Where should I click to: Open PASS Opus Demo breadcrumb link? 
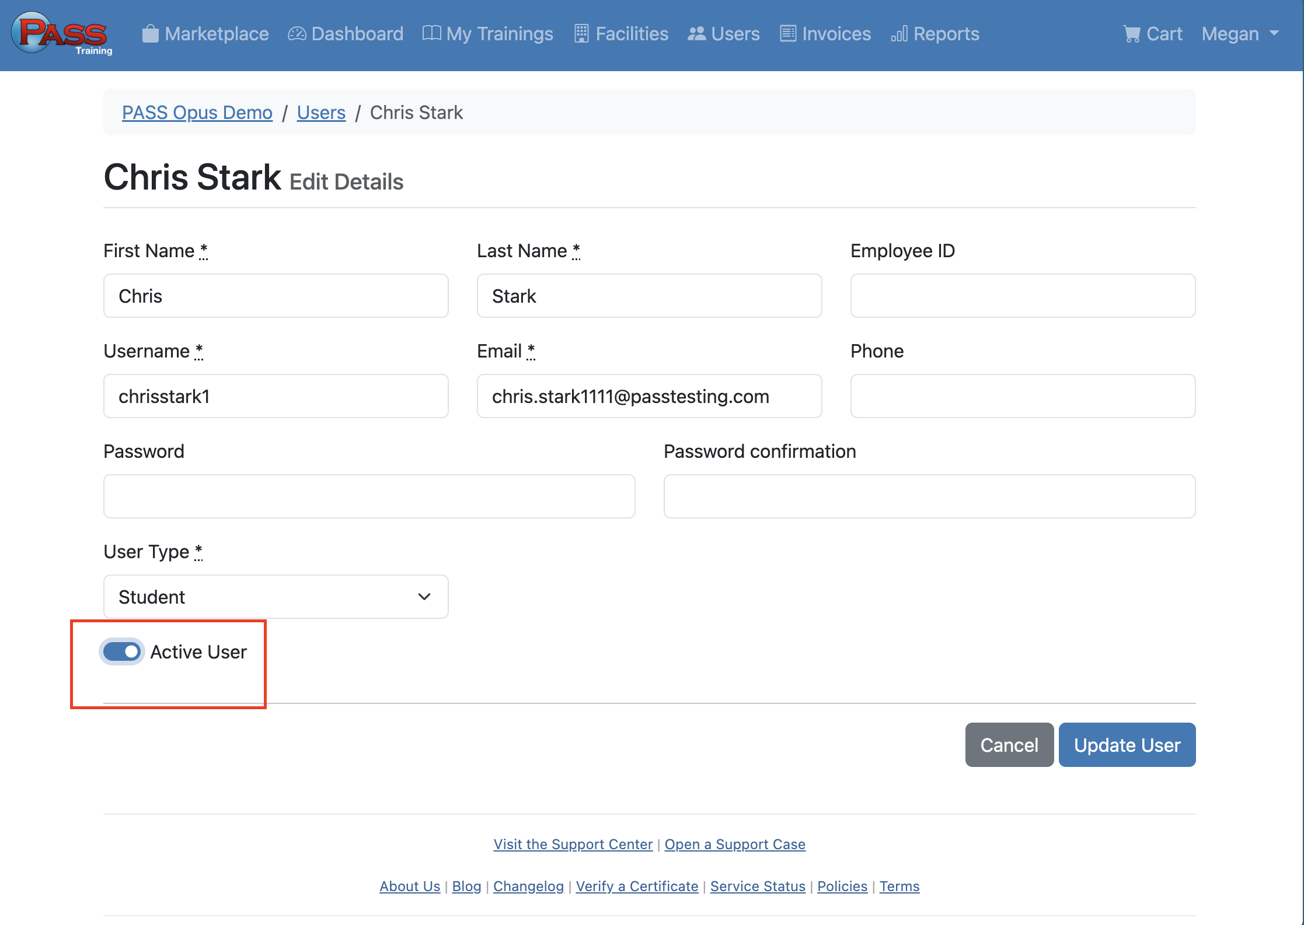point(197,113)
